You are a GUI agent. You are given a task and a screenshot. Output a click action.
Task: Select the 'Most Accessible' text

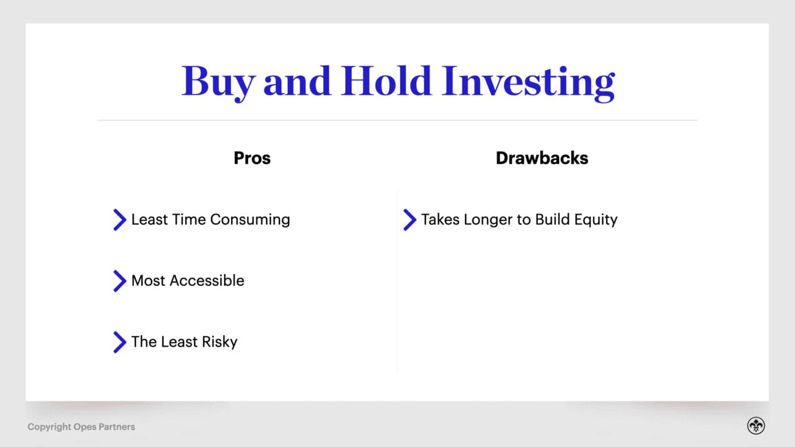(188, 281)
